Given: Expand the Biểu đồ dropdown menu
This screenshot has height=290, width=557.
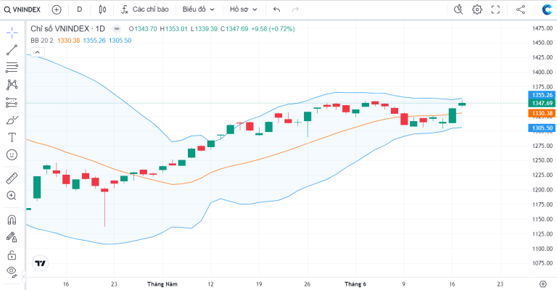Looking at the screenshot, I should coord(199,9).
